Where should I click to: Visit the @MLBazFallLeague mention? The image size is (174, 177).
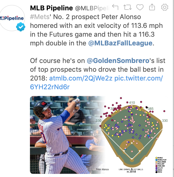(120, 43)
